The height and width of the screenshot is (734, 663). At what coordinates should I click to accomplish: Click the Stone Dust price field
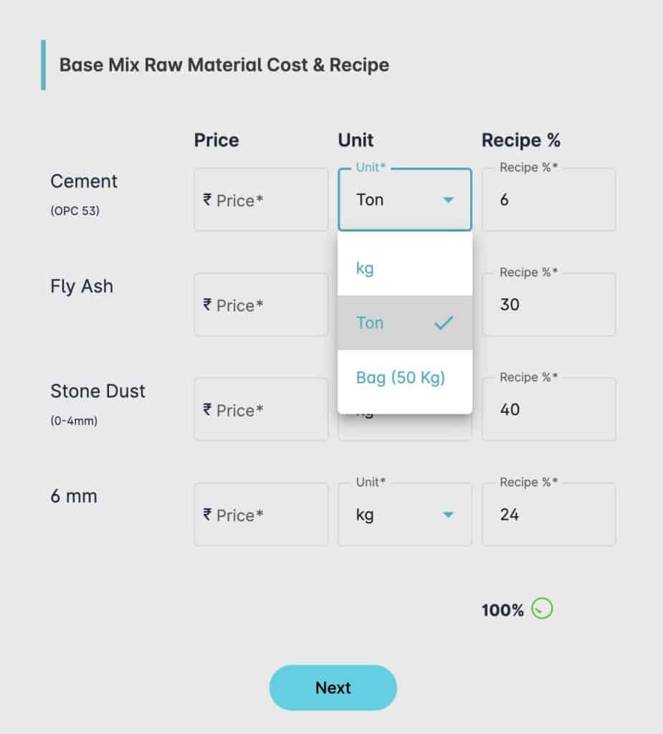pyautogui.click(x=261, y=409)
